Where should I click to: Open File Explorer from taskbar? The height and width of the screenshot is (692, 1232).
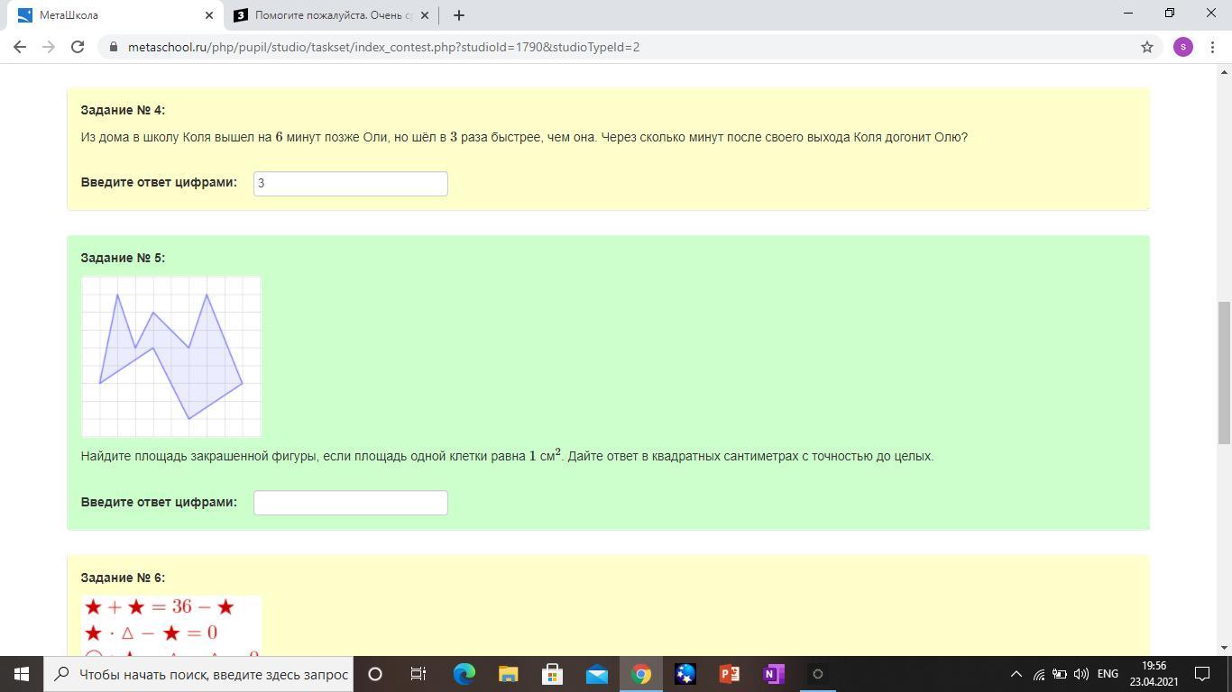click(508, 674)
